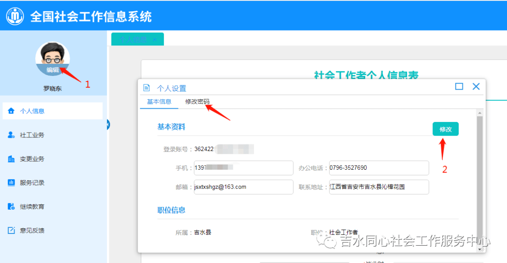This screenshot has height=263, width=507.
Task: Click the edit icon beside 意见反馈
Action: 11,231
